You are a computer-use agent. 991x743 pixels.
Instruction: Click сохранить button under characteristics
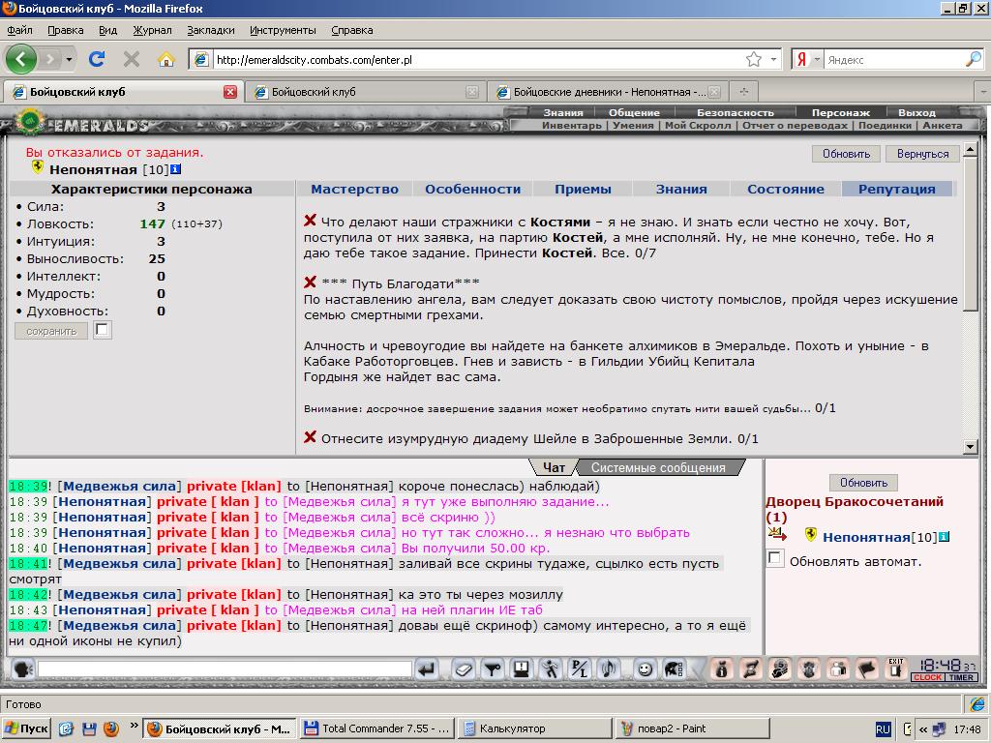(51, 331)
